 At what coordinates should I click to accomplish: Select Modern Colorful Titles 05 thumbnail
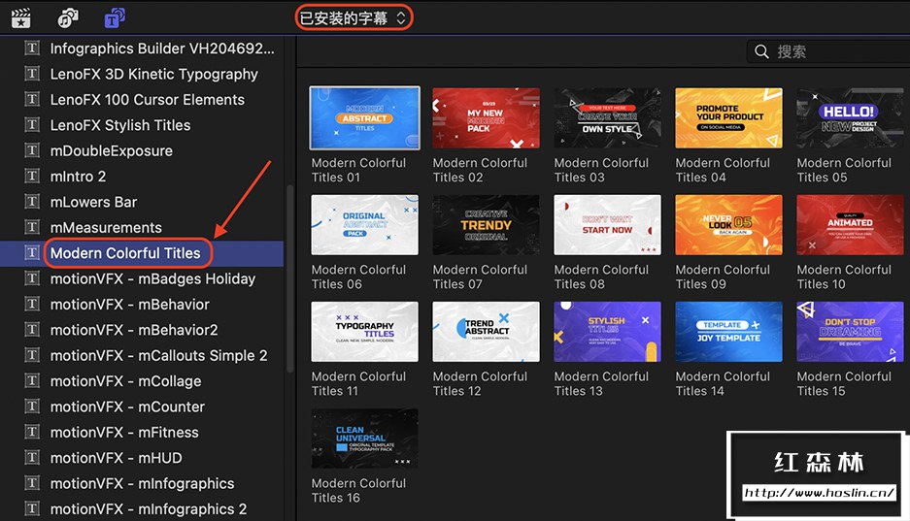pyautogui.click(x=850, y=118)
